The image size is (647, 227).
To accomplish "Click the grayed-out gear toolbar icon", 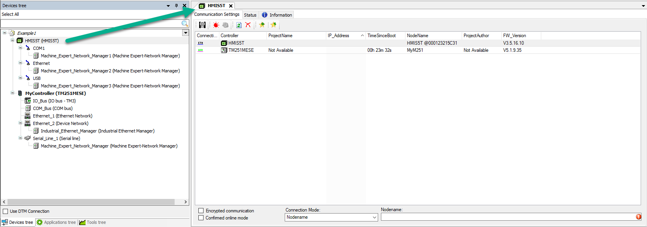I will (x=225, y=25).
